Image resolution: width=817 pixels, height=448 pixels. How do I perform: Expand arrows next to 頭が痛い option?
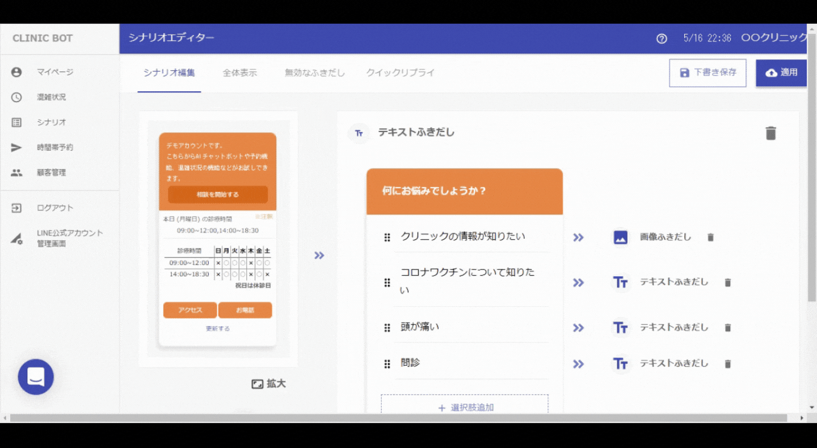click(x=578, y=328)
